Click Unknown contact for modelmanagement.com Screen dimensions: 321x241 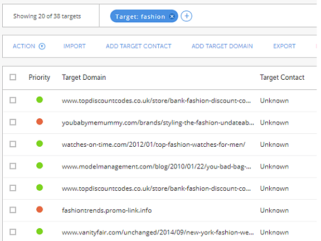274,167
